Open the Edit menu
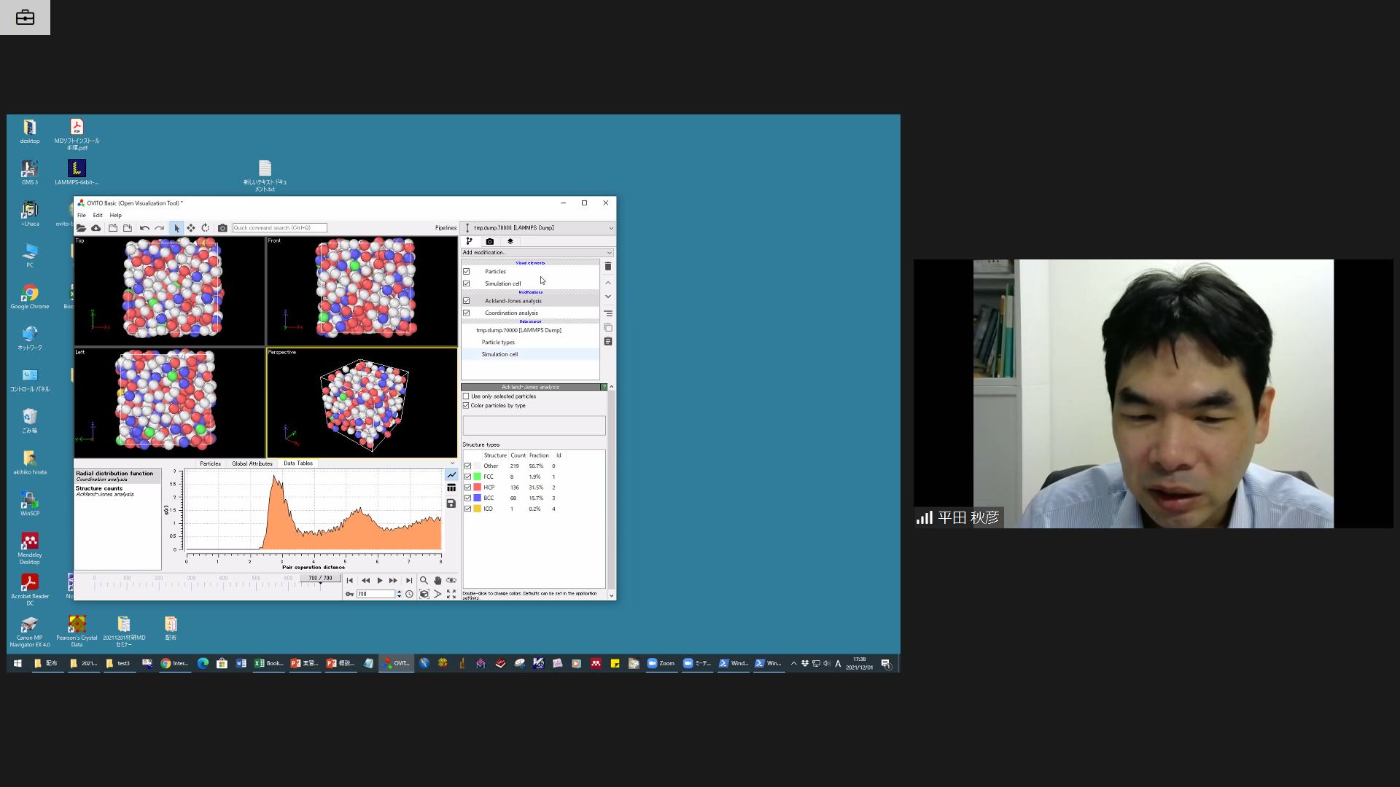The image size is (1400, 787). [98, 215]
